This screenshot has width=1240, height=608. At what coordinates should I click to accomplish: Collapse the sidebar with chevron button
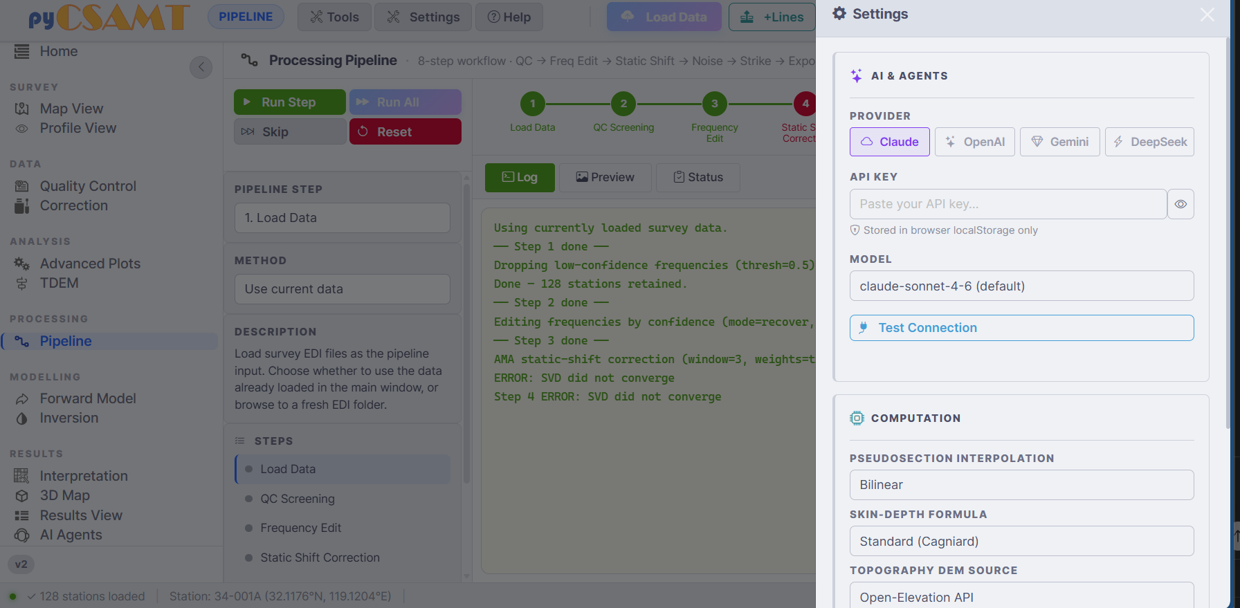click(x=201, y=67)
